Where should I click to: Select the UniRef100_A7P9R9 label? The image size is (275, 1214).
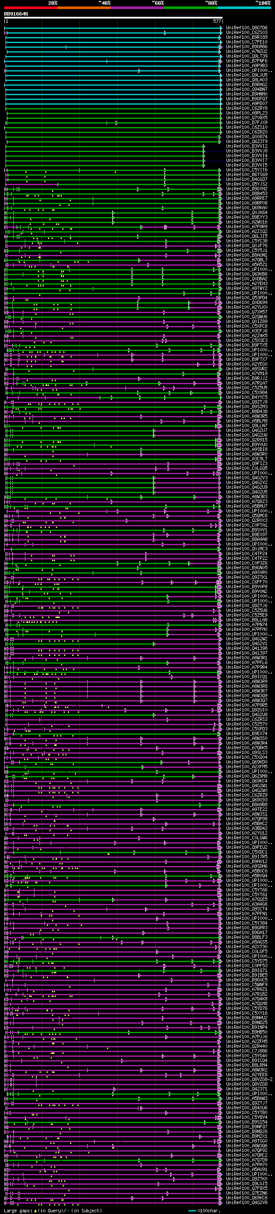247,227
